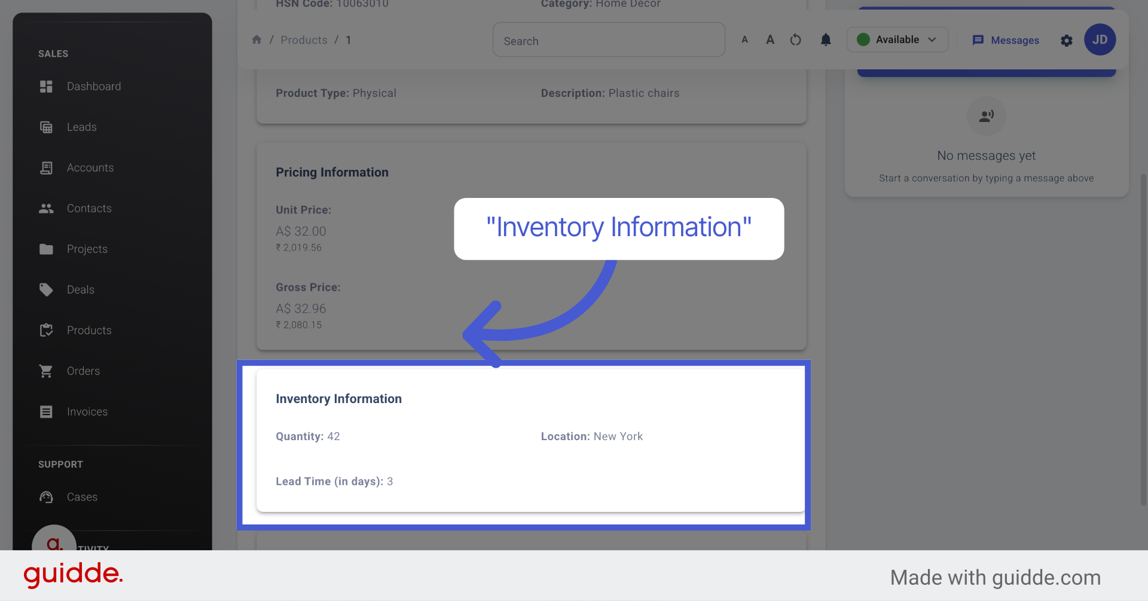Image resolution: width=1148 pixels, height=601 pixels.
Task: Switch to the Messages tab
Action: [1005, 40]
